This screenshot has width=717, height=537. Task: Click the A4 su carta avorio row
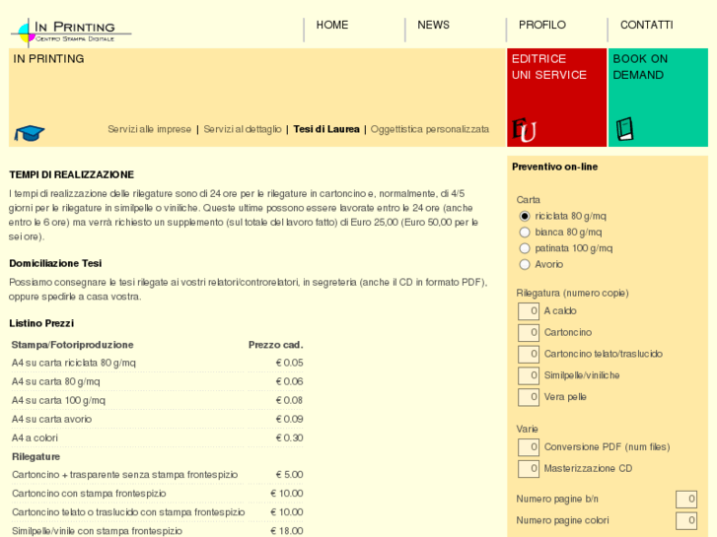(157, 419)
